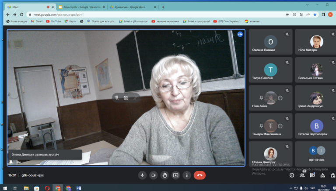Show the participants list

point(302,175)
